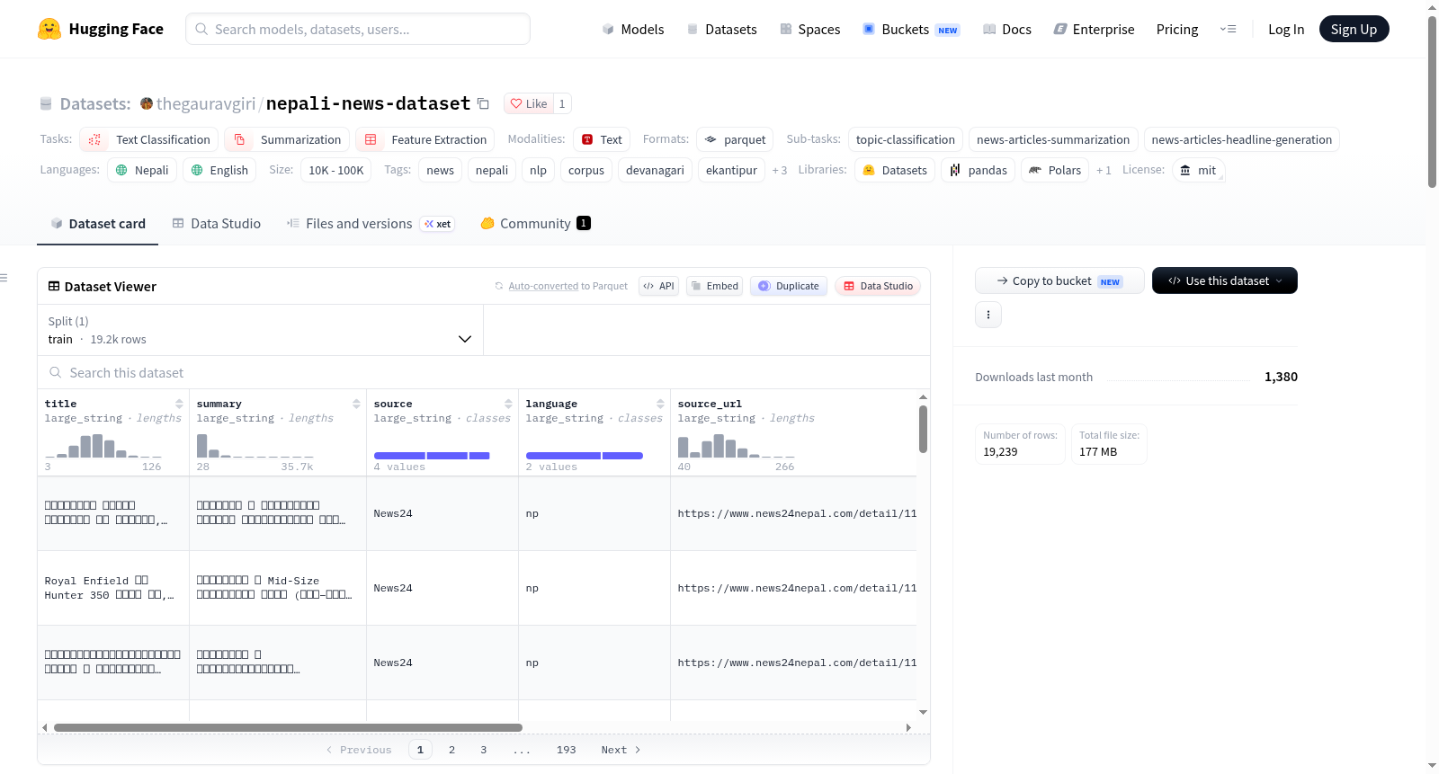Click the news-articles-summarization sub-task tag
The height and width of the screenshot is (774, 1439).
(1053, 139)
